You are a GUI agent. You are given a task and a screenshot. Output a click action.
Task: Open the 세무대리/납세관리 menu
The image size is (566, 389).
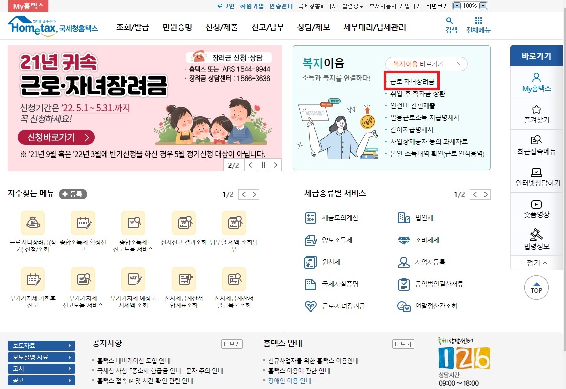coord(375,27)
